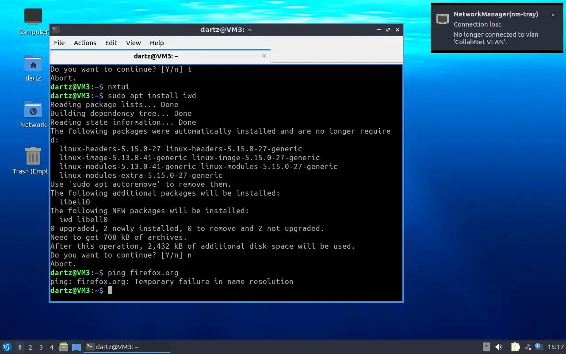Screen dimensions: 566x354
Task: Switch to workspace 4
Action: click(51, 347)
